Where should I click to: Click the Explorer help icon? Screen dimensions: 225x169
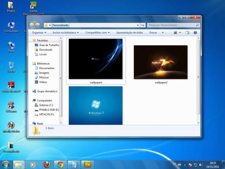[x=195, y=32]
